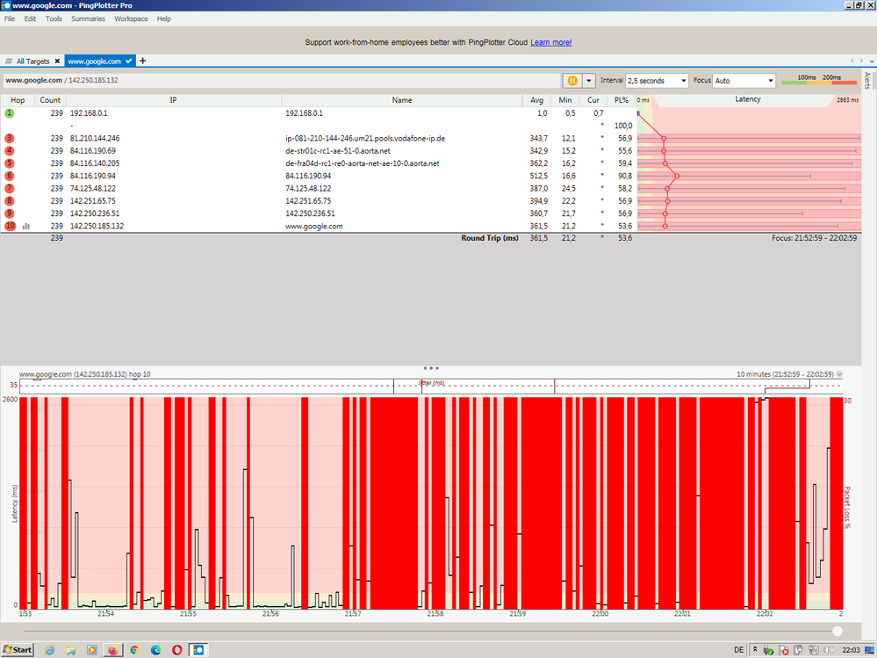The width and height of the screenshot is (877, 658).
Task: Switch to the All Targets tab
Action: [x=35, y=61]
